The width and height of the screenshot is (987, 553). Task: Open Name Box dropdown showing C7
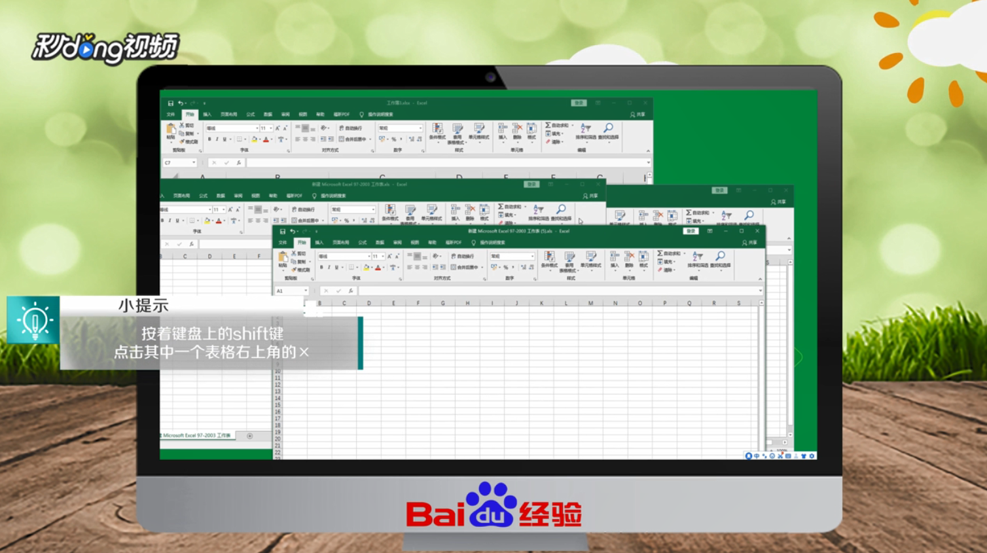pyautogui.click(x=194, y=162)
